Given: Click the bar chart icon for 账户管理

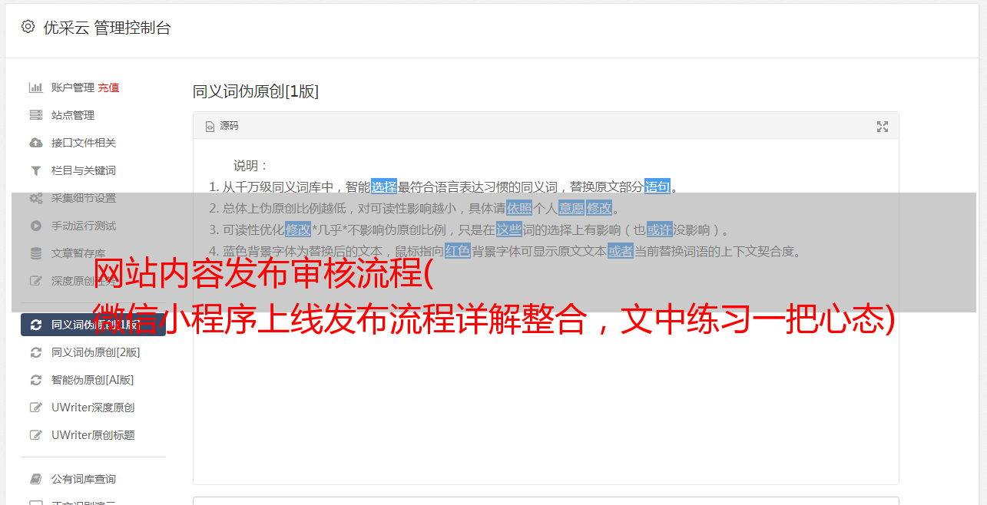Looking at the screenshot, I should 35,87.
